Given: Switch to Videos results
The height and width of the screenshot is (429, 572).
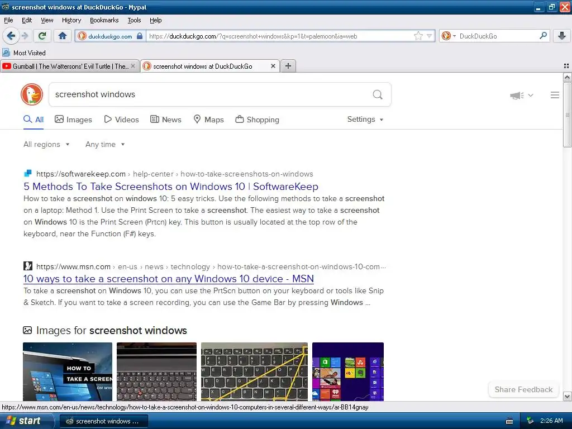Looking at the screenshot, I should point(121,120).
